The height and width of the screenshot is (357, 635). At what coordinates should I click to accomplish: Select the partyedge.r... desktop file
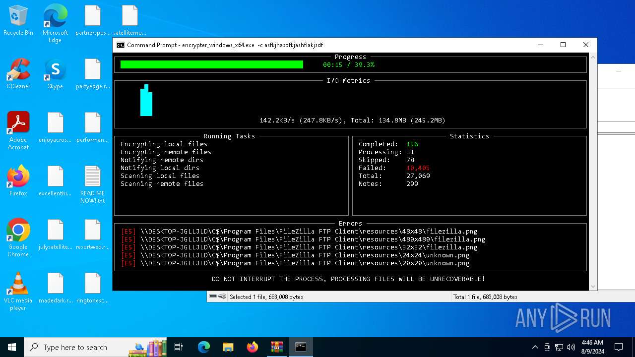93,74
